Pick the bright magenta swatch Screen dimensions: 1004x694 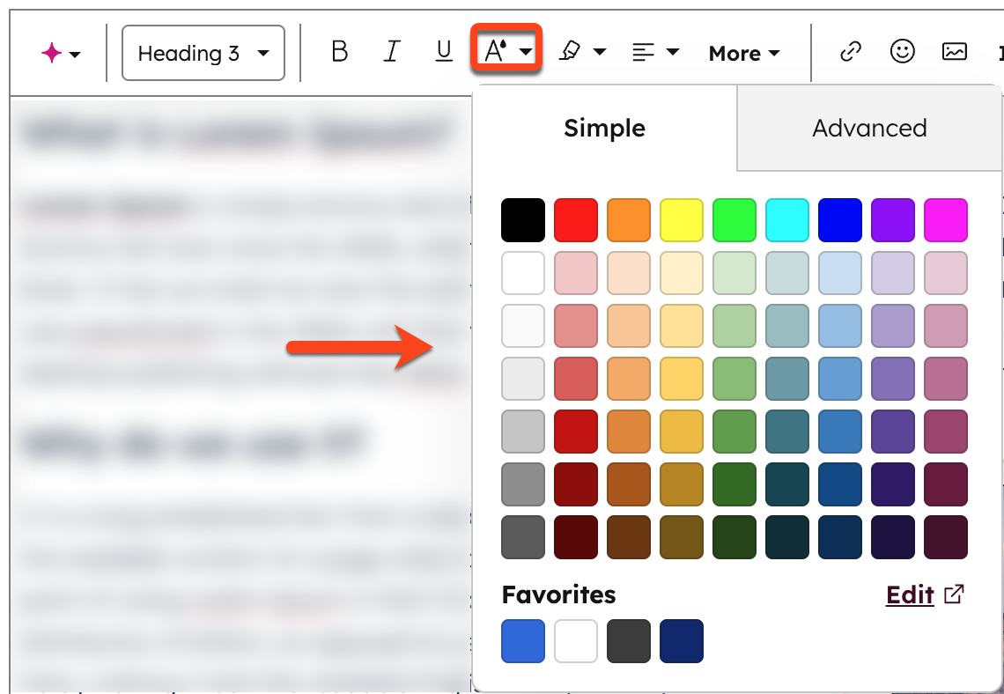click(946, 220)
